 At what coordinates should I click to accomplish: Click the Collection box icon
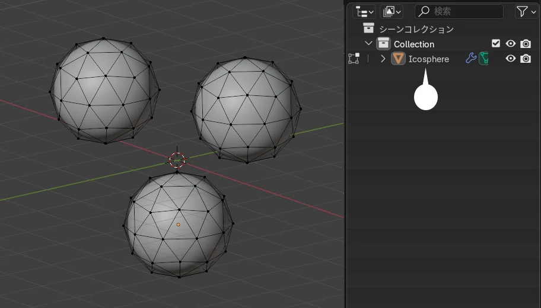tap(383, 44)
